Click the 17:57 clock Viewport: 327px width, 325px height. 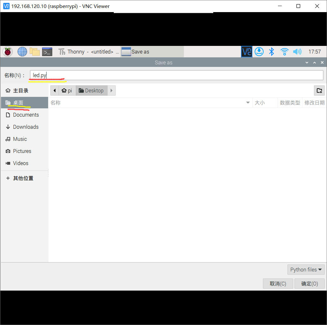[x=315, y=52]
